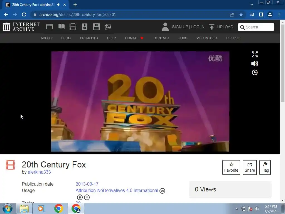Open the DONATE menu item
The height and width of the screenshot is (214, 285).
coord(134,38)
